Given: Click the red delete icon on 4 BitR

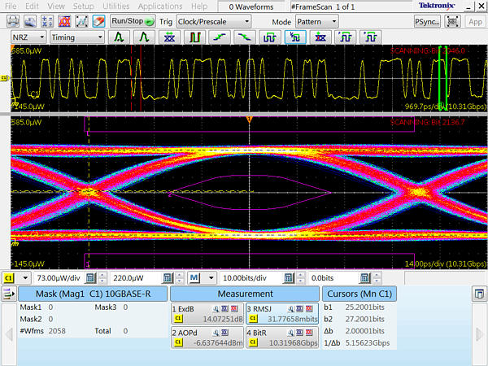Looking at the screenshot, I should tap(309, 333).
